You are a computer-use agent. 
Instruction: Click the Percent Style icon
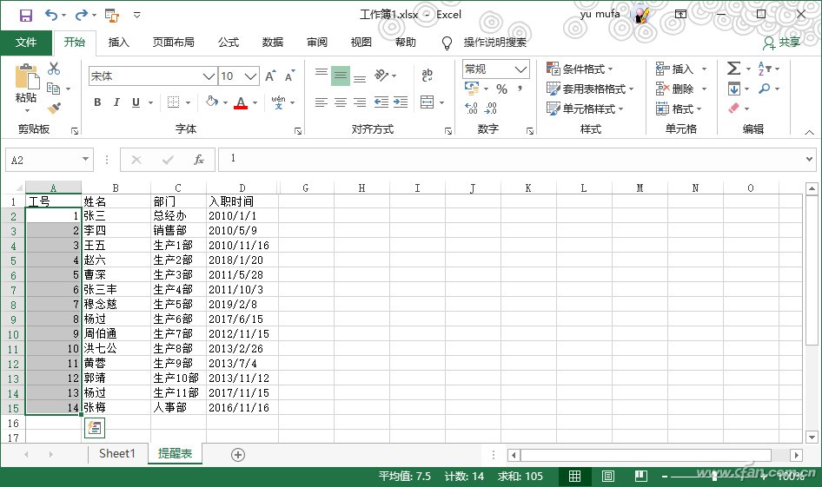(501, 89)
